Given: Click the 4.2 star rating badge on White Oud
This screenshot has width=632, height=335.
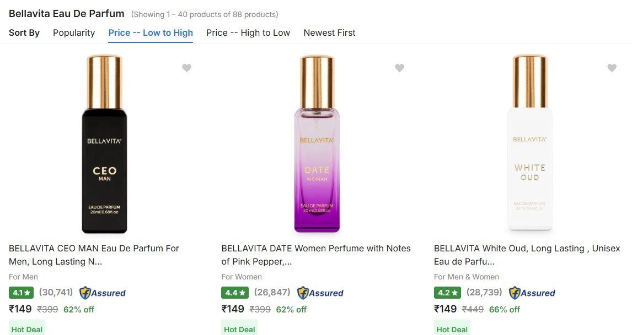Looking at the screenshot, I should (447, 293).
